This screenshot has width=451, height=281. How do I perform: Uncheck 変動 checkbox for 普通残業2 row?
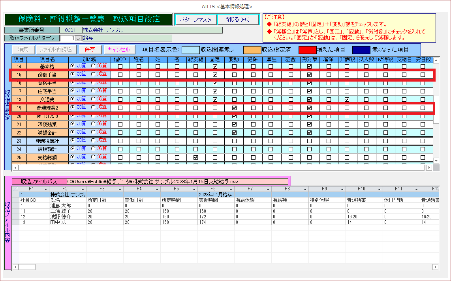[234, 108]
